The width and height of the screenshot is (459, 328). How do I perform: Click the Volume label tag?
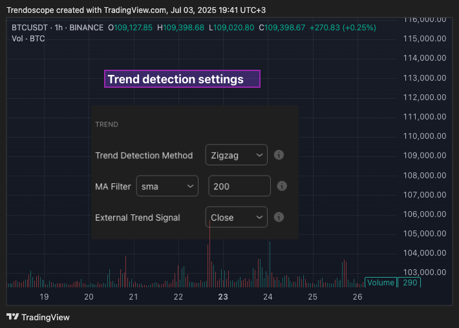[381, 282]
